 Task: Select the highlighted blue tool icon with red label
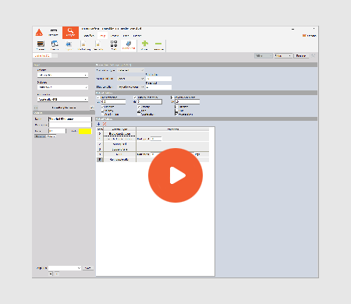(129, 44)
